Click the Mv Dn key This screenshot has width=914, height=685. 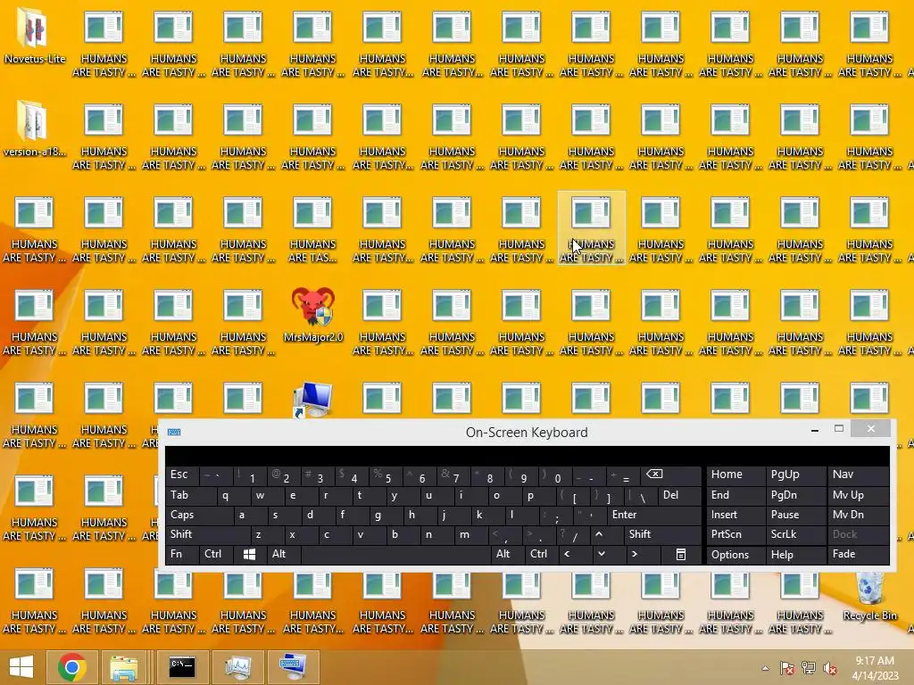click(x=858, y=515)
